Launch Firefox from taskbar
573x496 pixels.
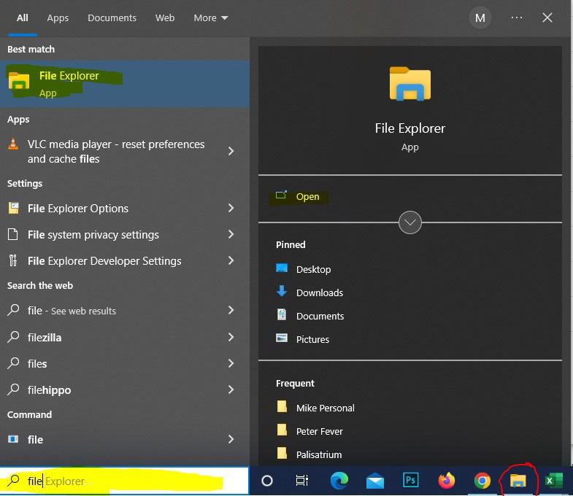447,480
